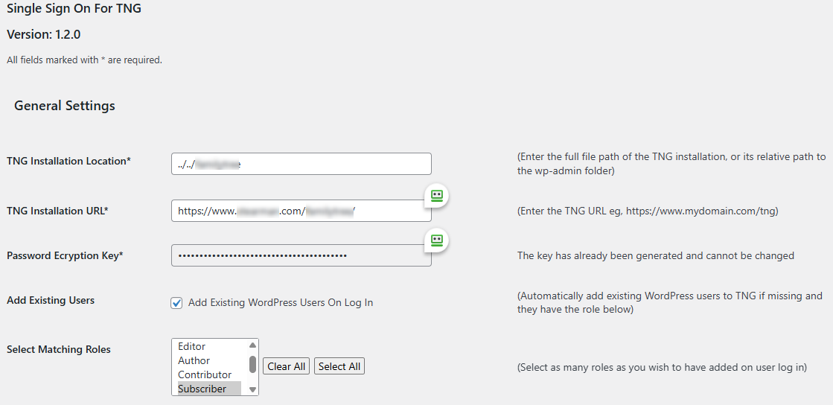This screenshot has height=405, width=833.
Task: Click the Add Existing WordPress Users On Log In label
Action: (281, 302)
